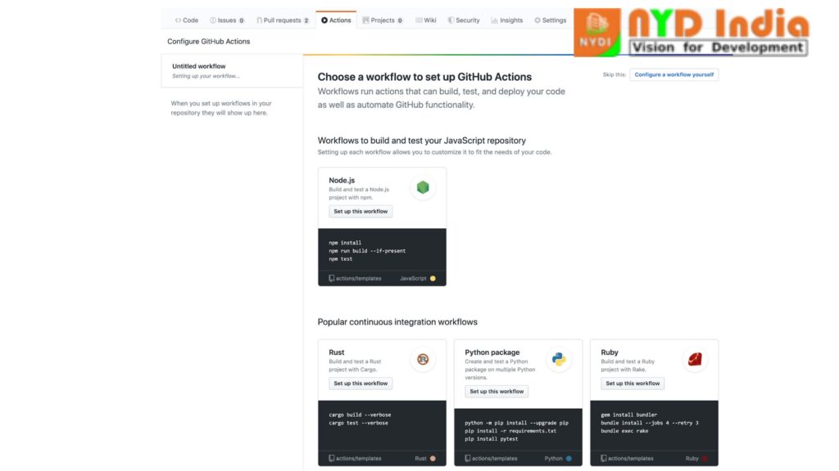Set up the Rust workflow

[x=361, y=384]
